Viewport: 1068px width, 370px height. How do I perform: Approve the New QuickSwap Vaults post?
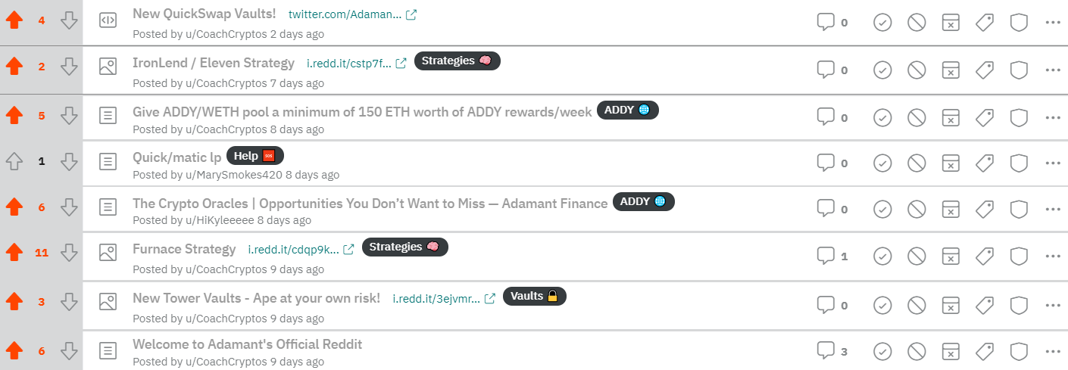point(882,23)
